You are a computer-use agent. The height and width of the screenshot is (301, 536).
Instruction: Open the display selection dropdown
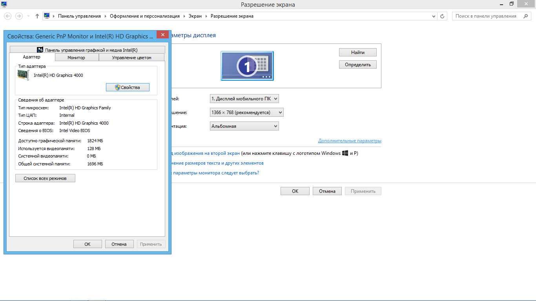click(244, 99)
